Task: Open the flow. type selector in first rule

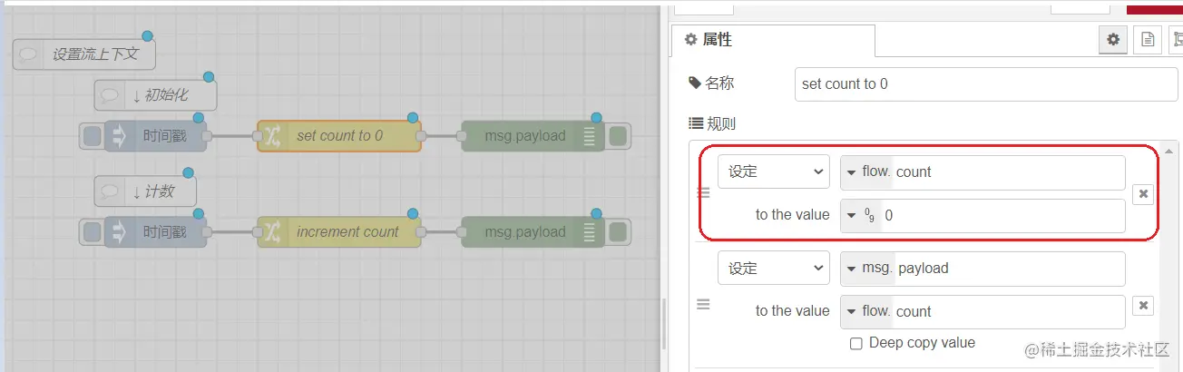Action: (867, 171)
